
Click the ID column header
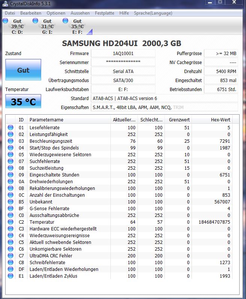pos(21,120)
